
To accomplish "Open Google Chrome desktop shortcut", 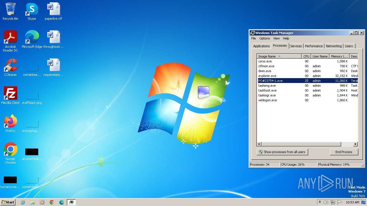I will click(10, 153).
